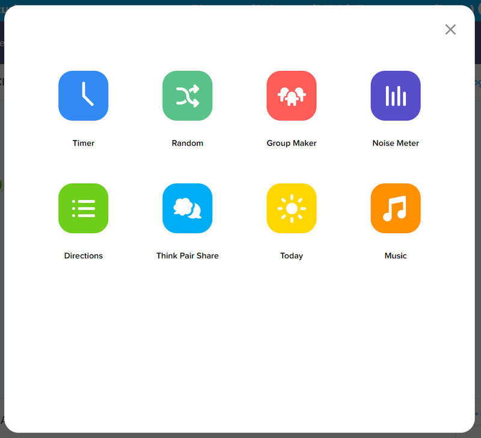
Task: Open the Think Pair Share bubbles icon
Action: point(187,208)
